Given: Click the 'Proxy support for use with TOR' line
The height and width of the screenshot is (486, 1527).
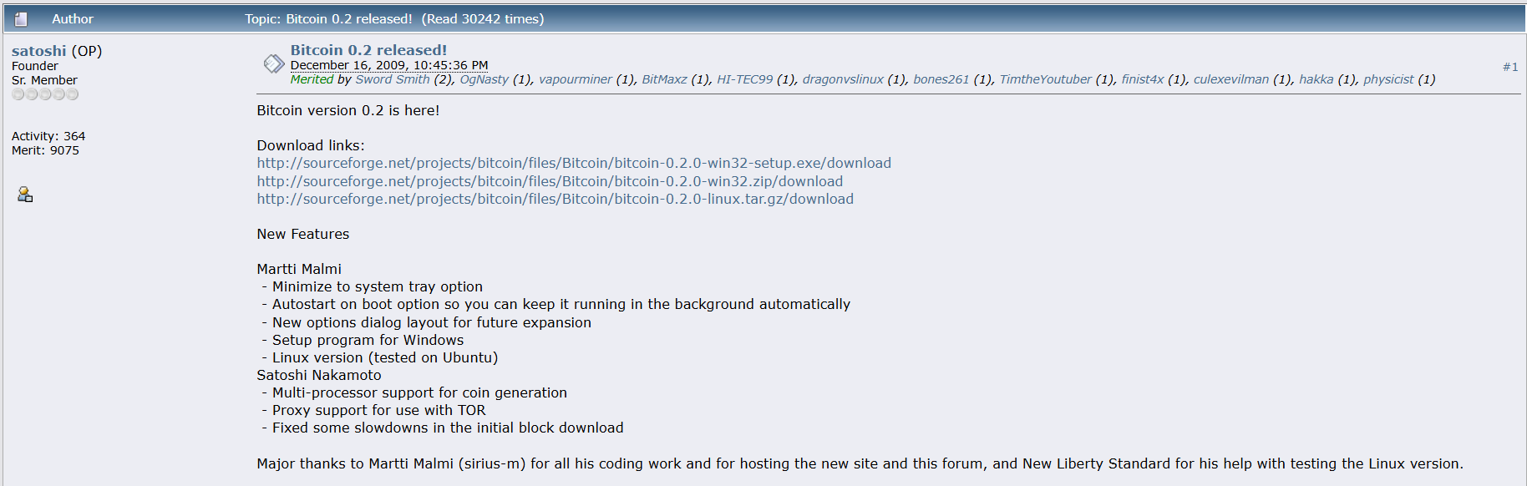Looking at the screenshot, I should click(373, 410).
